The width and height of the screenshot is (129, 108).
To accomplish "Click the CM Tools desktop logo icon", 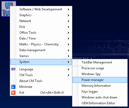I will [x=6, y=9].
